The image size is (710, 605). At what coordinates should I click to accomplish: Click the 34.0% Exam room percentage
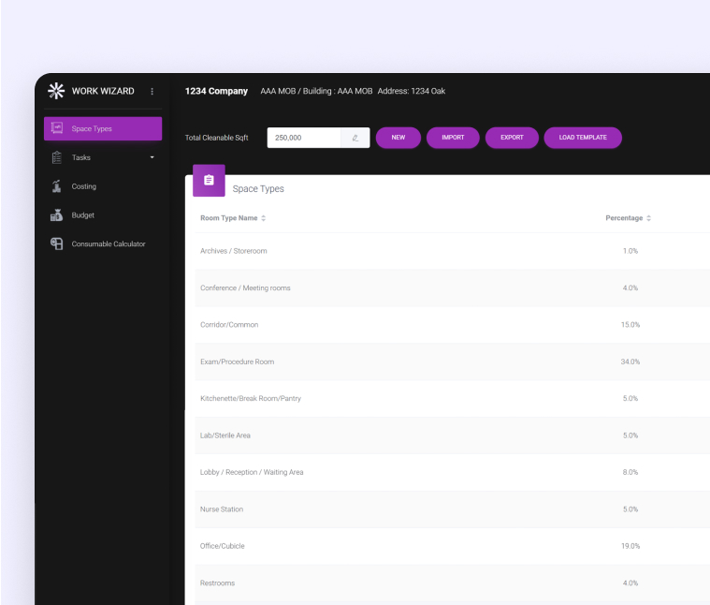(630, 362)
